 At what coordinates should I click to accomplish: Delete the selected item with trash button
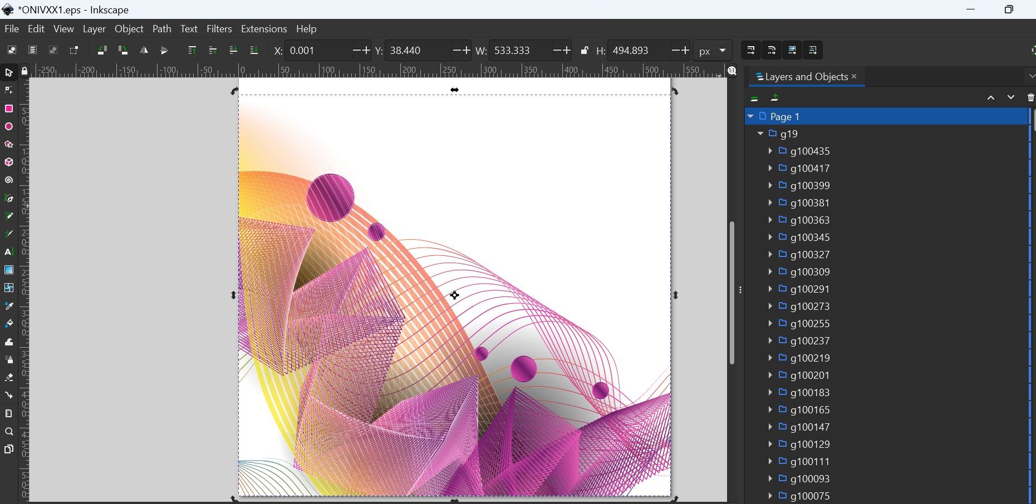tap(1030, 97)
